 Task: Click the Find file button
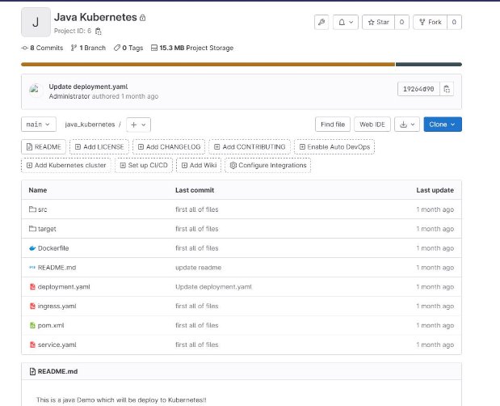[x=333, y=125]
